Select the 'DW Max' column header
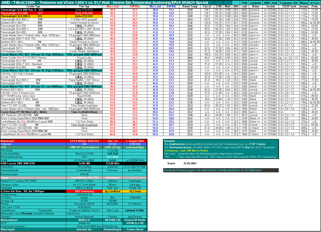This screenshot has height=232, width=321. tap(135, 6)
